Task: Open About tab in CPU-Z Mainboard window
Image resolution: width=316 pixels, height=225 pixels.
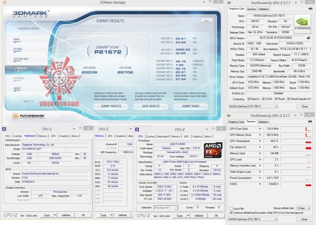Action: [x=75, y=136]
